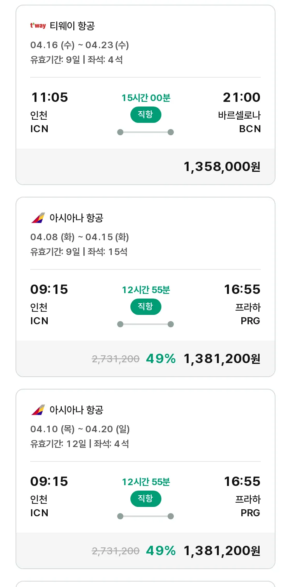291x587 pixels.
Task: Select the 1,381,200원 price for 04.08 flight
Action: point(222,359)
